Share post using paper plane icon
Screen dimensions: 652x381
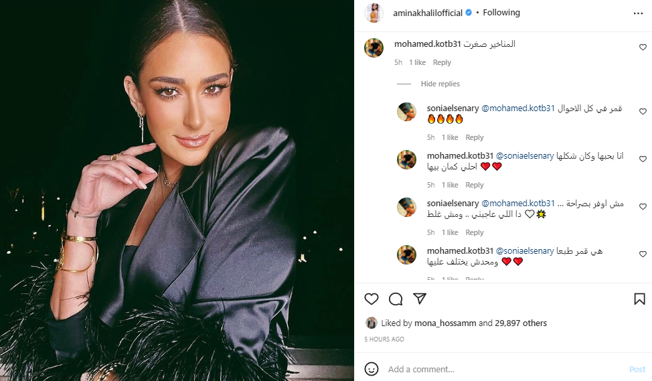(420, 298)
